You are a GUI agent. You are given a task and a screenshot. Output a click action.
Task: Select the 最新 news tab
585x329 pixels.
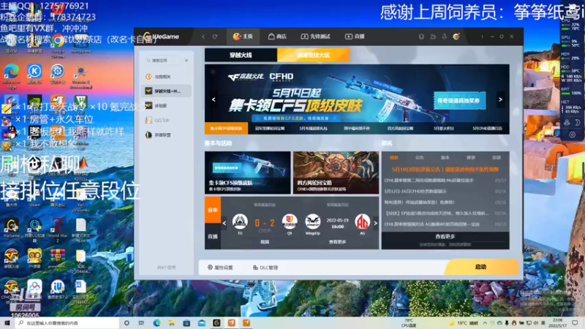tap(394, 157)
